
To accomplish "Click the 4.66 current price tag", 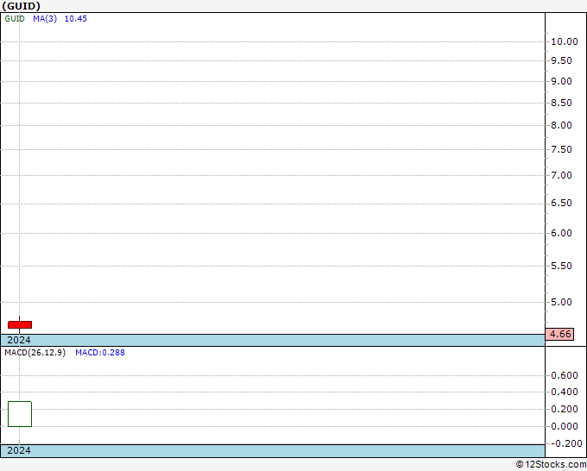I will click(559, 334).
